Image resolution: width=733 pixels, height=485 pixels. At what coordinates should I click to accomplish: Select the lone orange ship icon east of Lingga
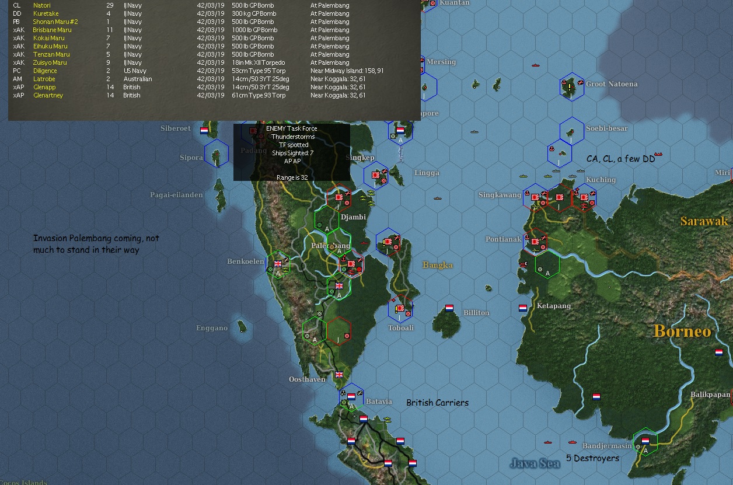pos(438,200)
